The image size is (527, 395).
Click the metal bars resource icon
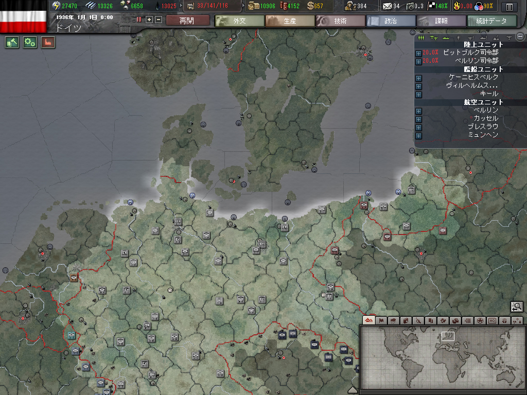click(x=91, y=6)
